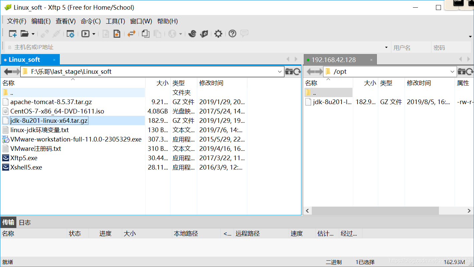
Task: Select VMware注册码.txt file
Action: 36,149
